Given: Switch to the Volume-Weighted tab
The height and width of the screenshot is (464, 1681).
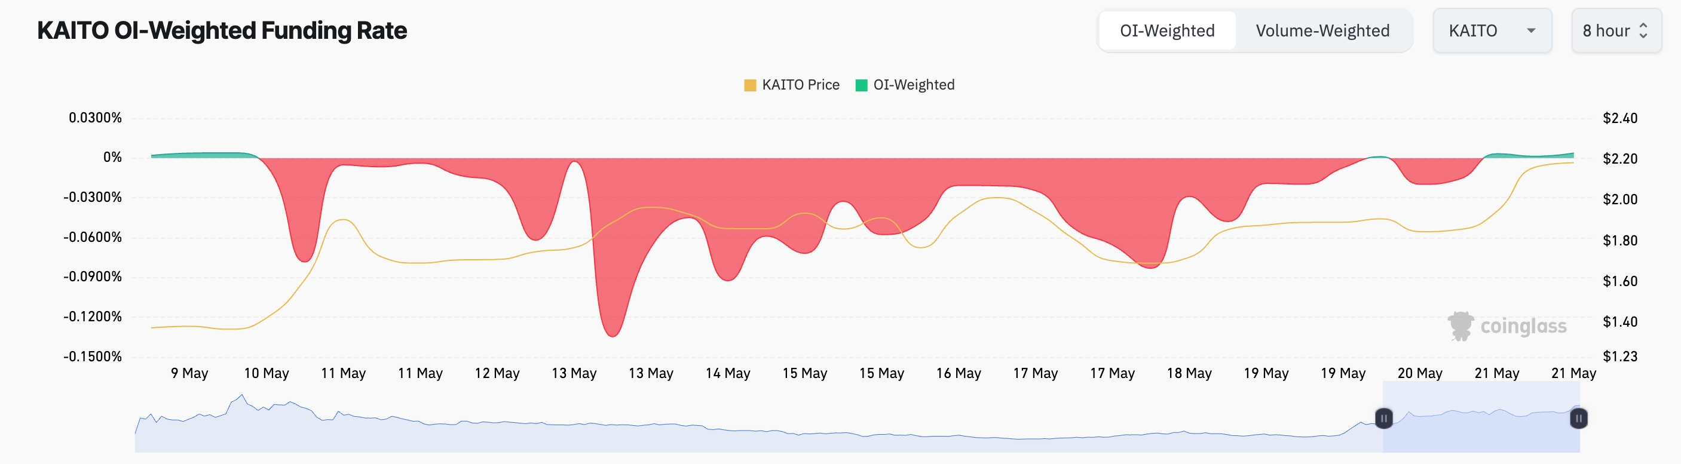Looking at the screenshot, I should pos(1322,30).
